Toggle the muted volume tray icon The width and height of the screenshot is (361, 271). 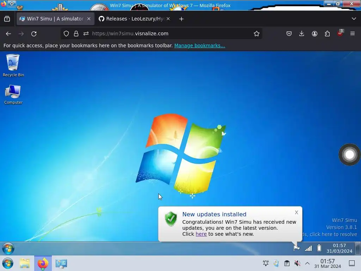(298, 263)
